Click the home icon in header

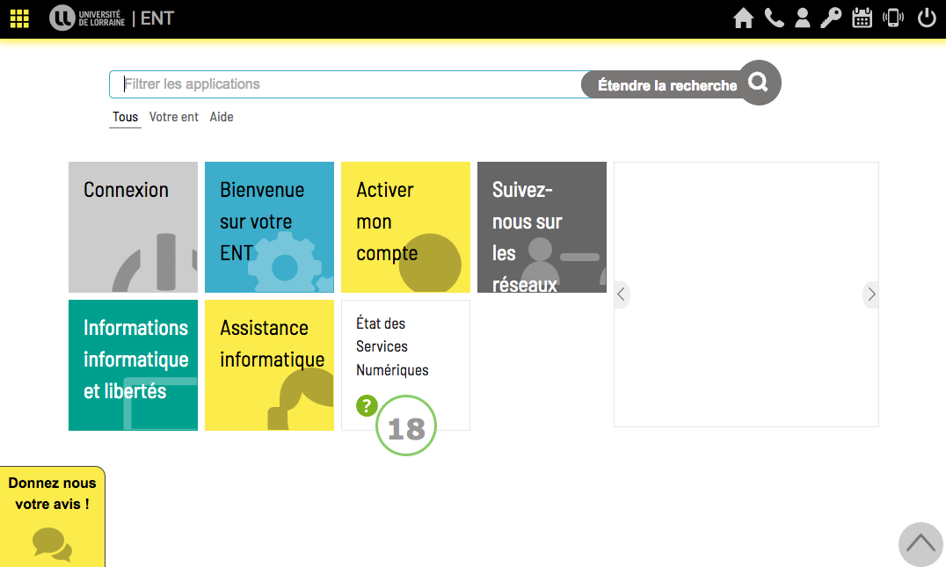743,18
